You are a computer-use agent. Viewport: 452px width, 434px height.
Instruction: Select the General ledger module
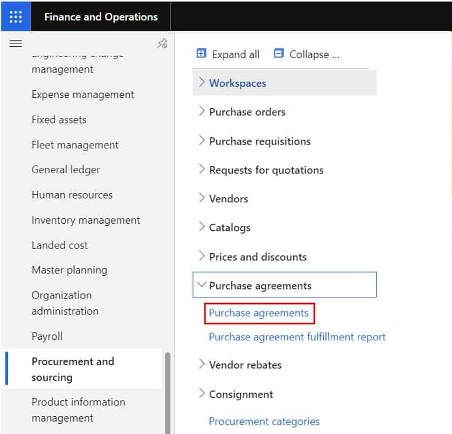(66, 169)
